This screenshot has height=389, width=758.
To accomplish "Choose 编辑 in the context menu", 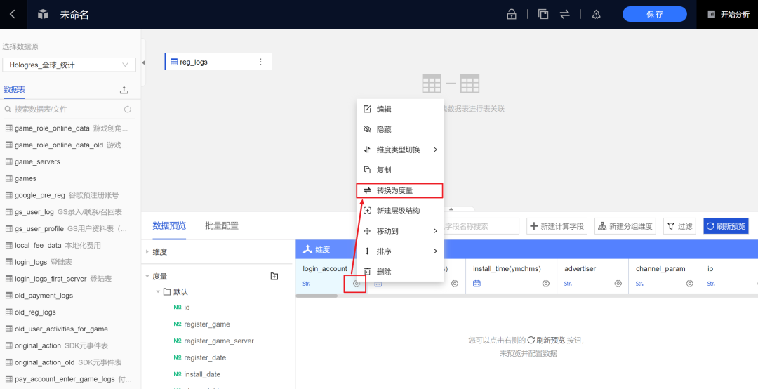I will pyautogui.click(x=400, y=110).
